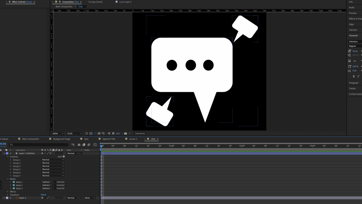Open Group 3 blend mode dropdown
The height and width of the screenshot is (204, 362).
53,166
